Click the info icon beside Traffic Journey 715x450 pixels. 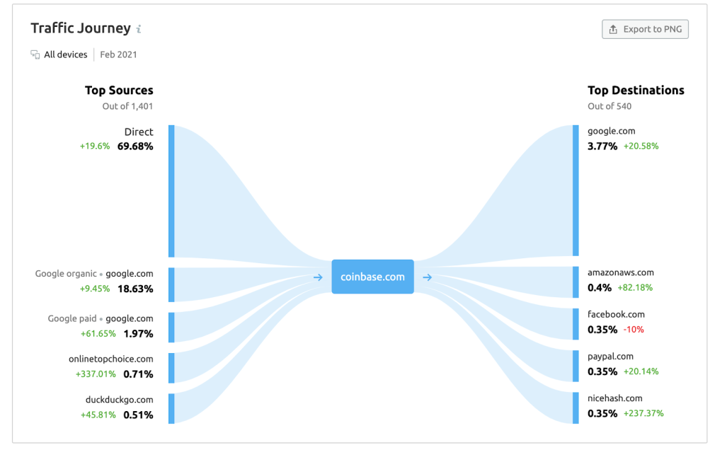tap(139, 30)
